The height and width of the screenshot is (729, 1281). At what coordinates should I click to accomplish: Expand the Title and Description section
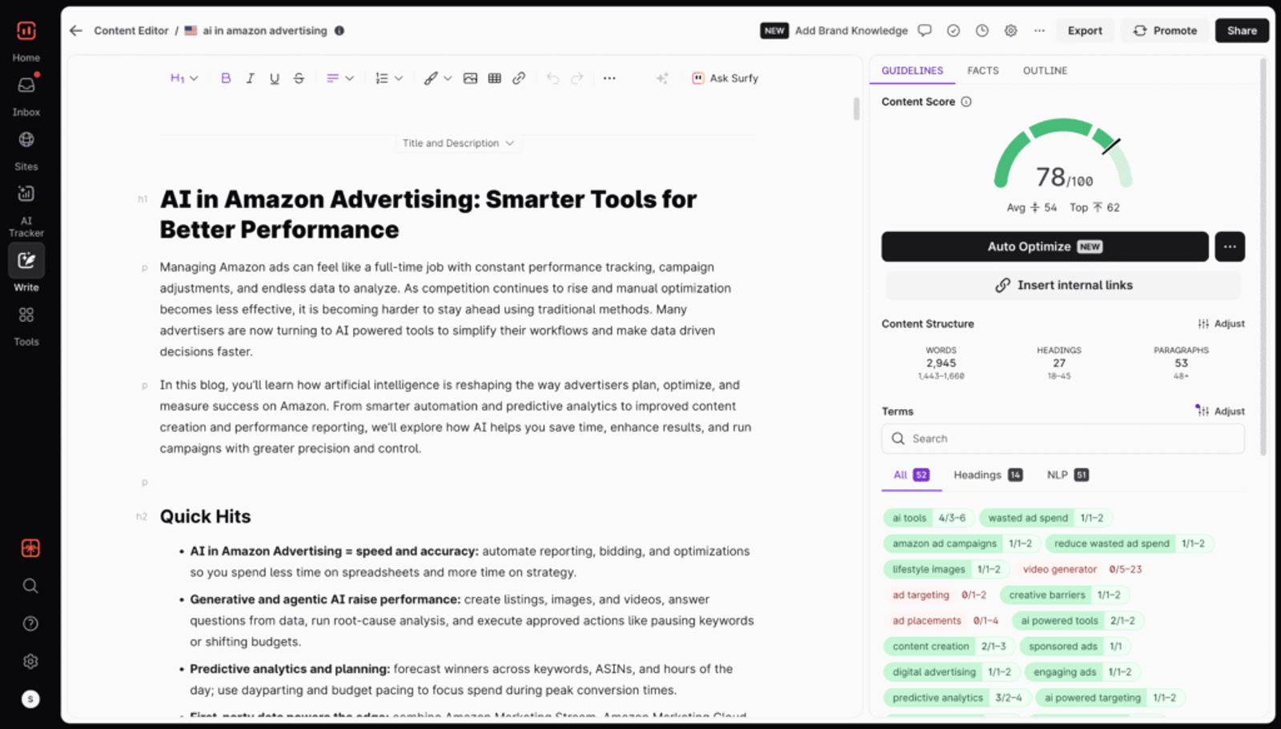(458, 143)
